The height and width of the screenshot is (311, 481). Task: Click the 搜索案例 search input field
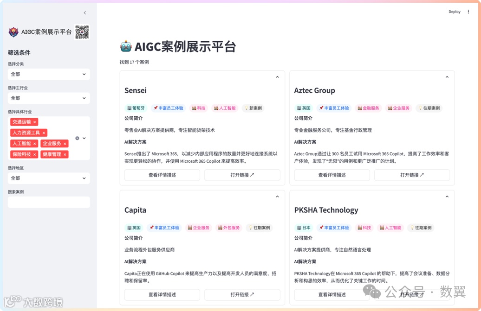click(x=49, y=202)
